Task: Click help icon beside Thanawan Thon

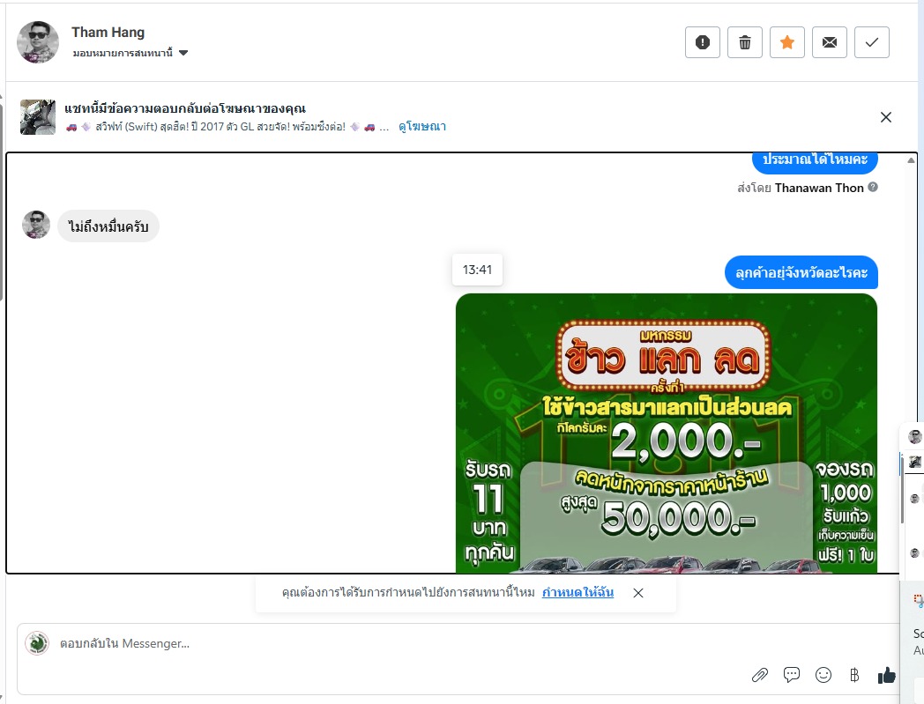Action: [874, 187]
